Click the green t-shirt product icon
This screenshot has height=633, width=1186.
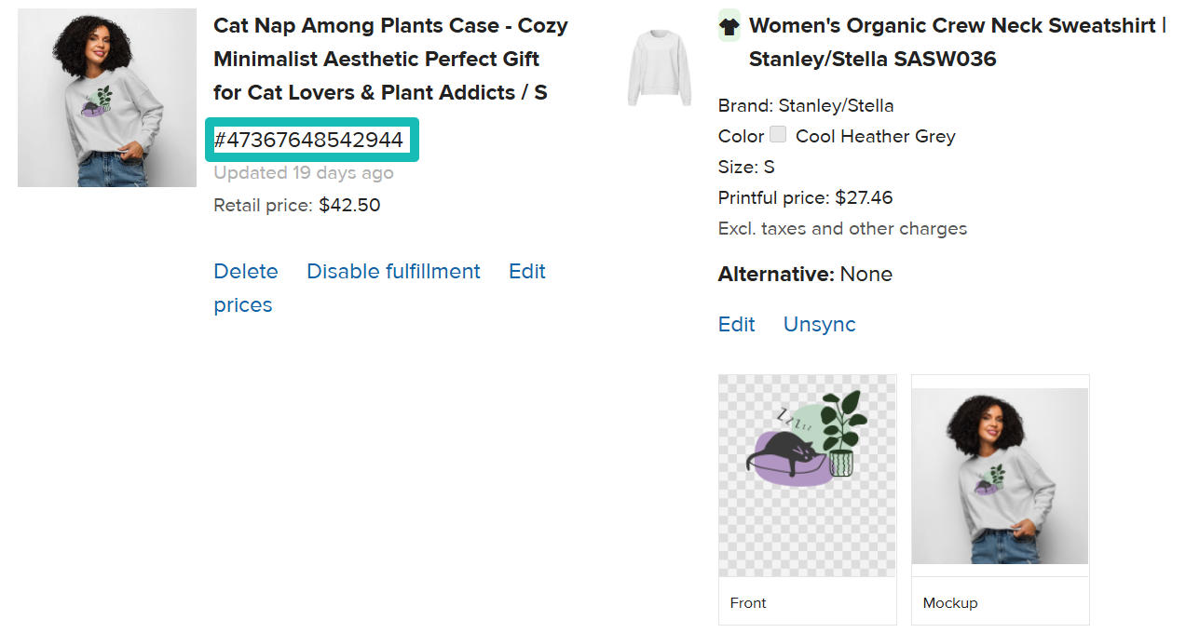[729, 26]
